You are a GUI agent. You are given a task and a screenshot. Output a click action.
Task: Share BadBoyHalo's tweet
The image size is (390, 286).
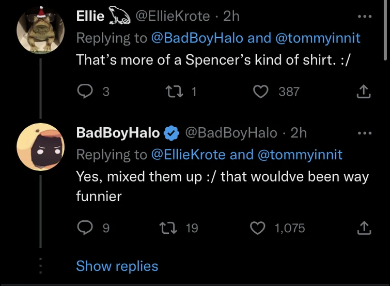pyautogui.click(x=364, y=228)
